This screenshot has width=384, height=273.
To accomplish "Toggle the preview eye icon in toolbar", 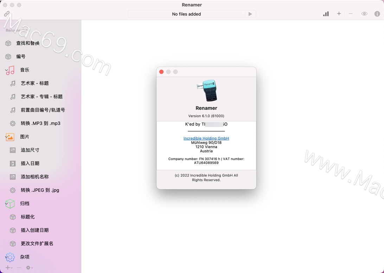I will 364,14.
